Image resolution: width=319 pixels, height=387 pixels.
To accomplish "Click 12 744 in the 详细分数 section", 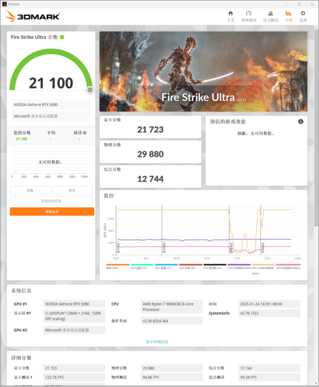I will tap(269, 368).
